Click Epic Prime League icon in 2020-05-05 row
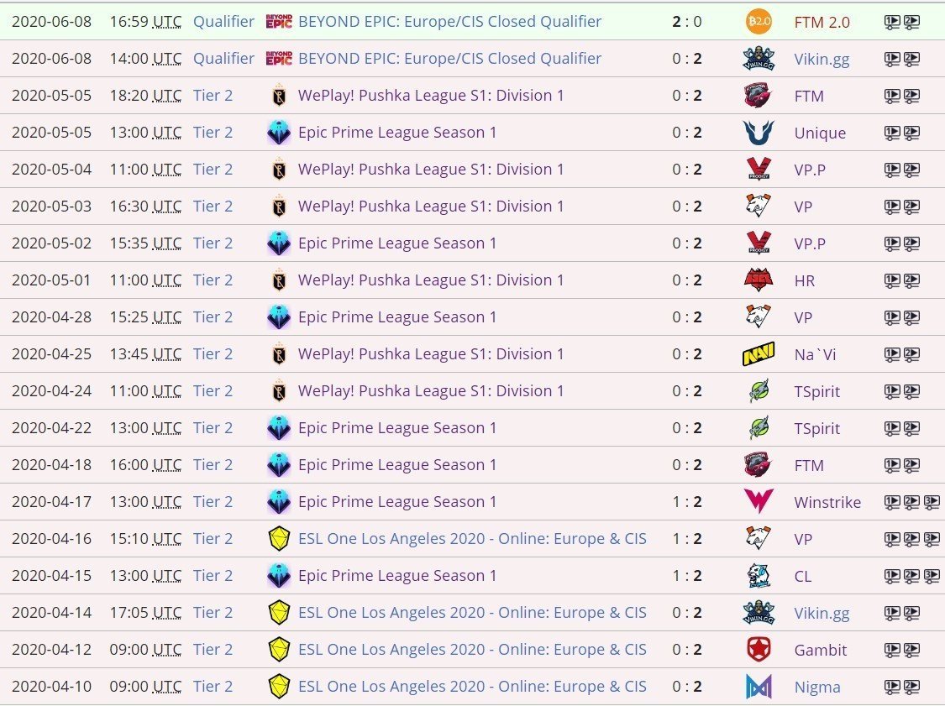This screenshot has width=945, height=706. (x=279, y=133)
